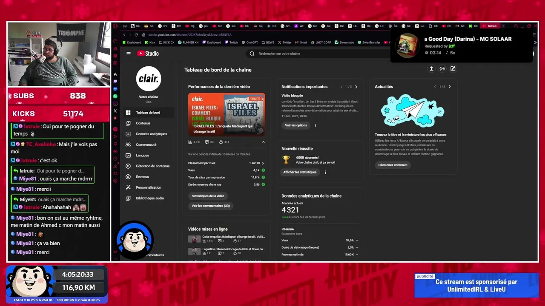Screen dimensions: 545x306
Task: Expand Classement par vues arrow
Action: click(x=263, y=163)
